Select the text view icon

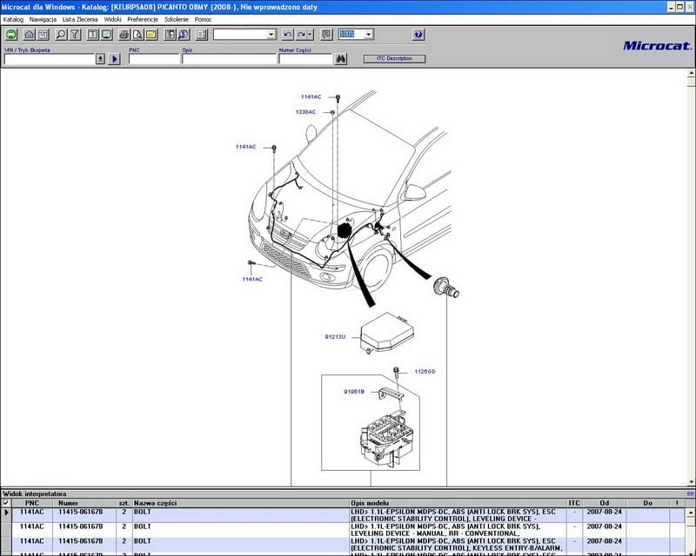click(x=93, y=35)
